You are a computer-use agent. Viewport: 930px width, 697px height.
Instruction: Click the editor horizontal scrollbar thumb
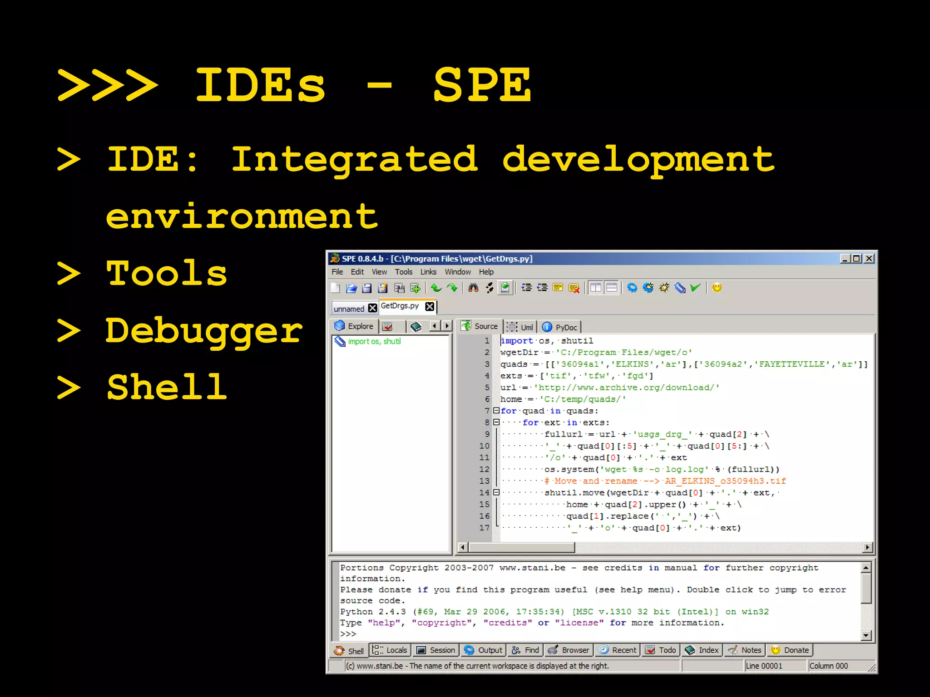pyautogui.click(x=521, y=547)
